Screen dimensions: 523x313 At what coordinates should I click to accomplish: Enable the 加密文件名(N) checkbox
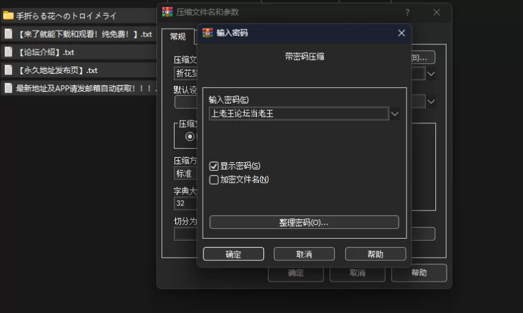pos(214,180)
